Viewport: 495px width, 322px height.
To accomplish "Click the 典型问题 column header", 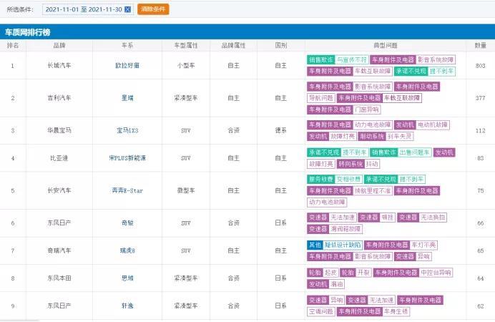I will [x=386, y=46].
